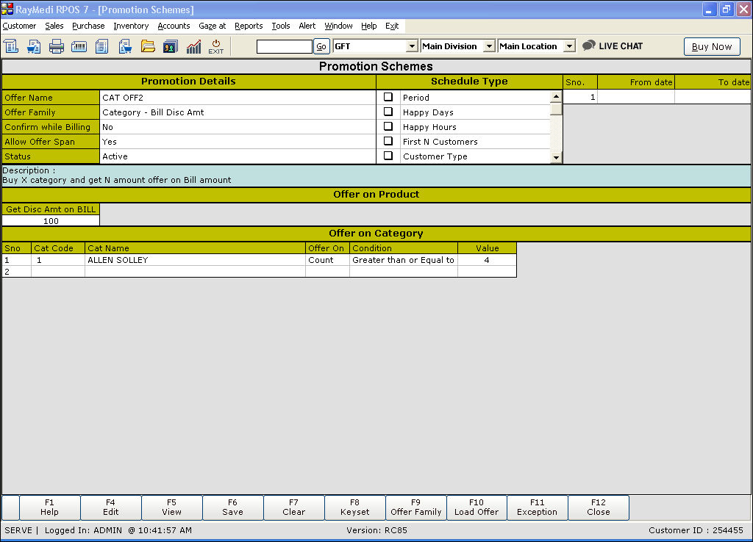Click the barcode icon in toolbar
This screenshot has height=542, width=753.
pos(79,46)
